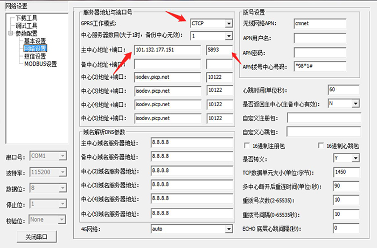
Task: Collapse the 参数配置 tree node
Action: tap(11, 33)
